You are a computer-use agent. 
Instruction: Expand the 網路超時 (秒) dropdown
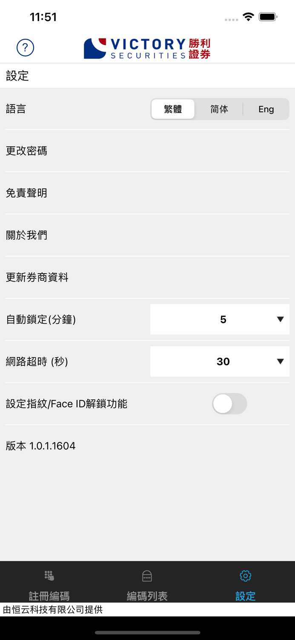tap(219, 361)
